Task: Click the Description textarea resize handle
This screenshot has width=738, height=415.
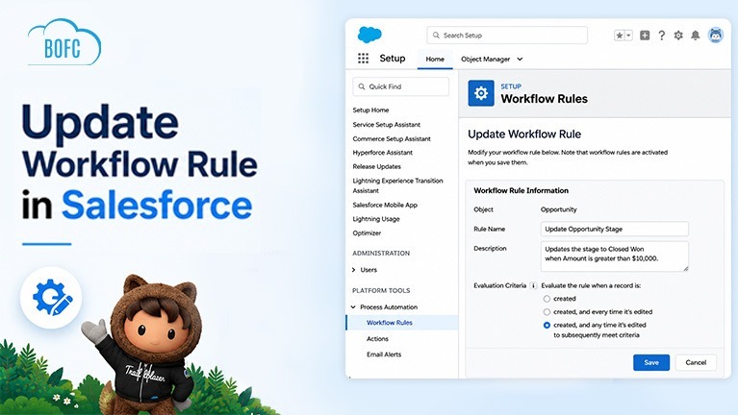Action: (686, 268)
